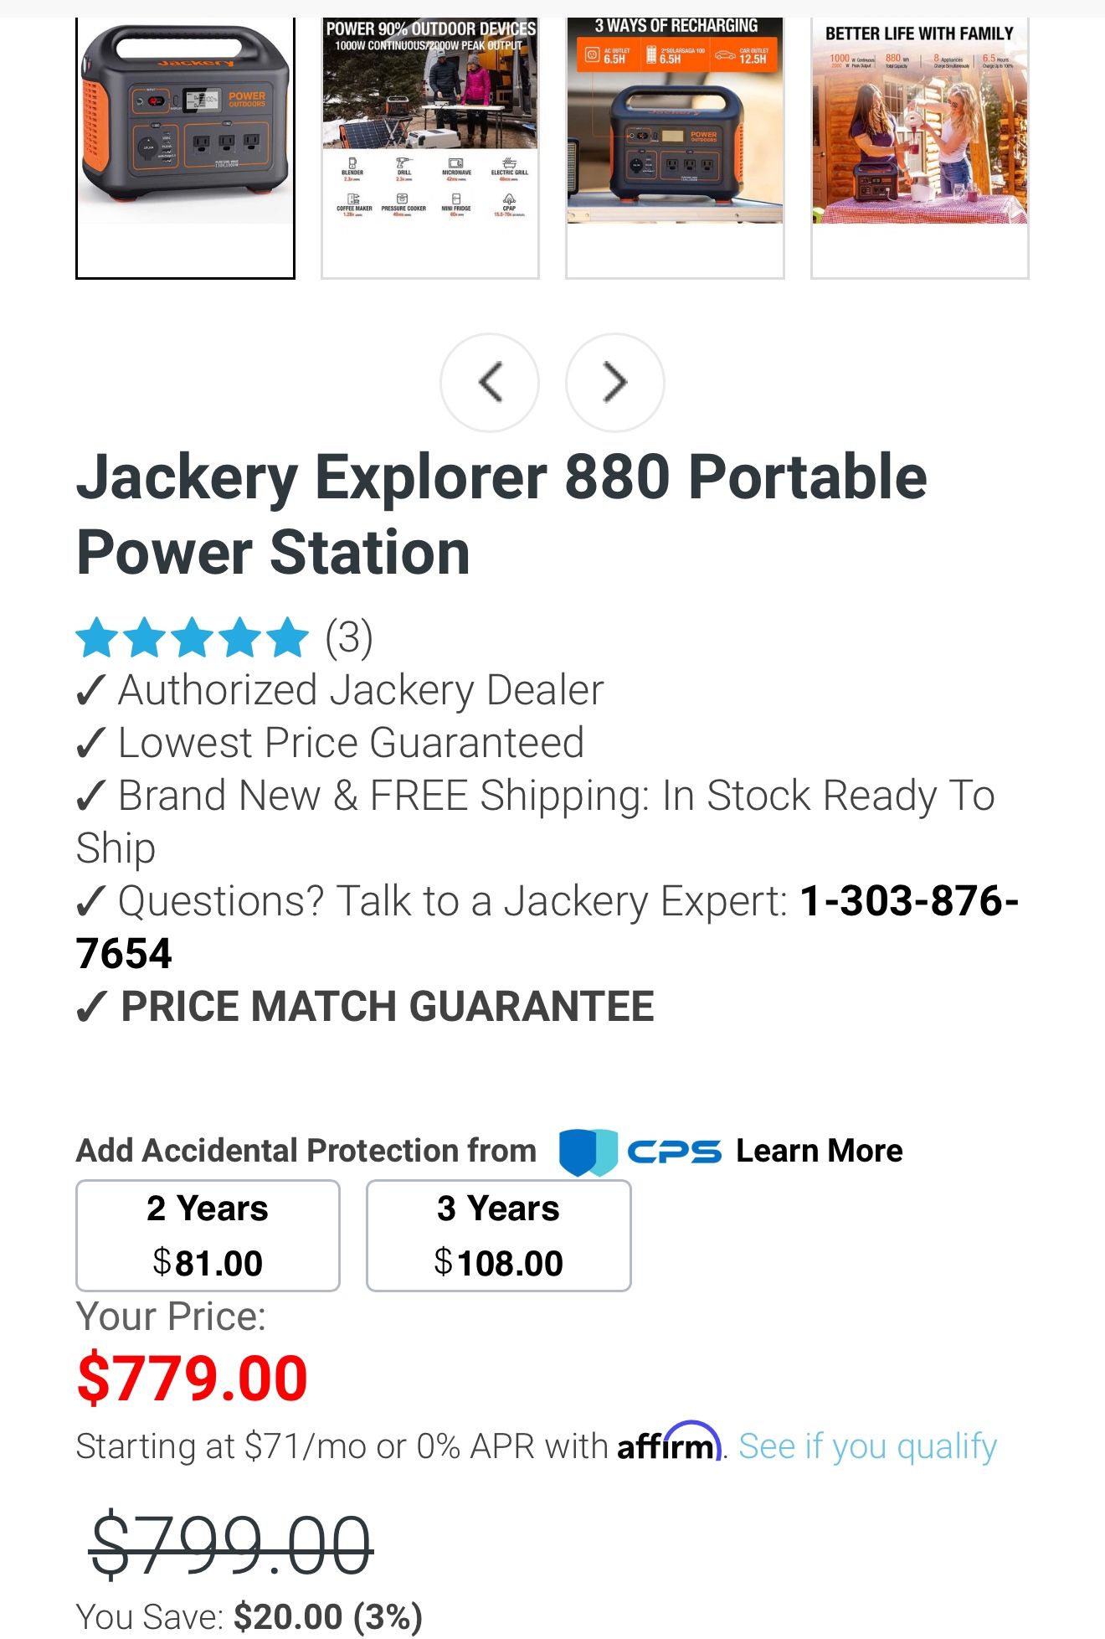Viewport: 1105px width, 1639px height.
Task: Click the next image arrow button
Action: 615,383
